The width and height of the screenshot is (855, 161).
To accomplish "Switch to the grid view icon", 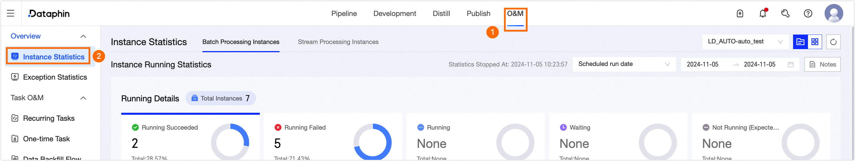I will [815, 42].
